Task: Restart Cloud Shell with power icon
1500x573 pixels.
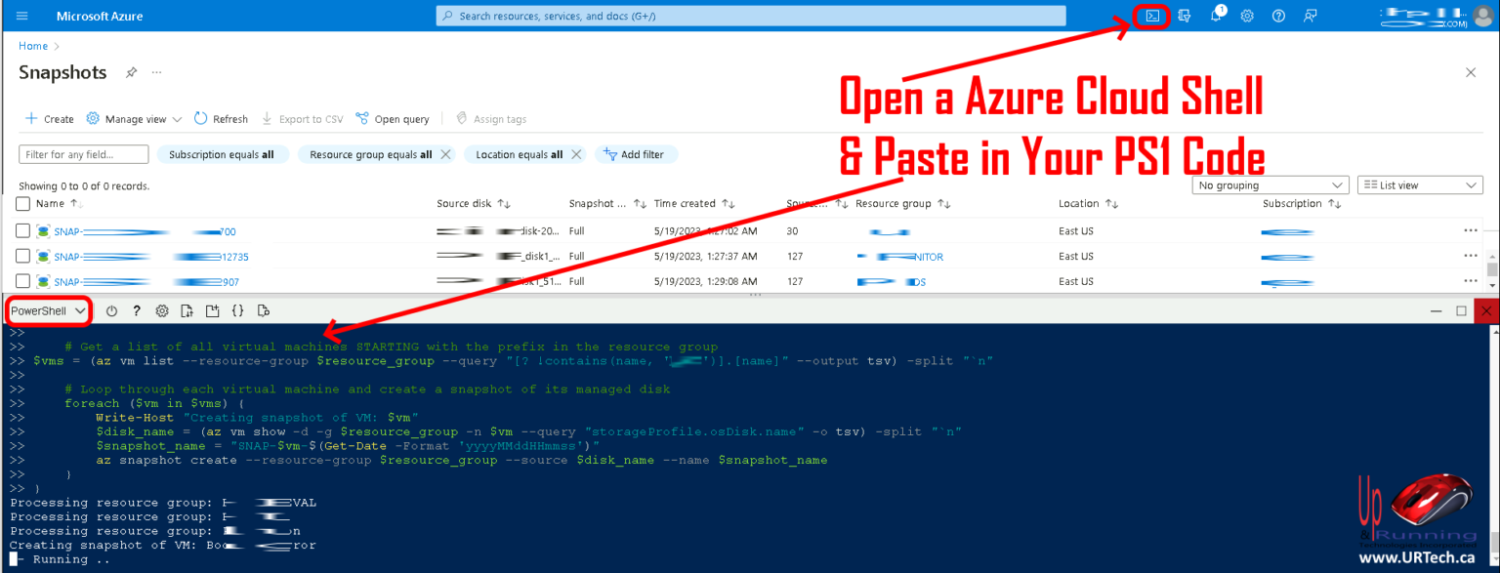Action: click(x=111, y=311)
